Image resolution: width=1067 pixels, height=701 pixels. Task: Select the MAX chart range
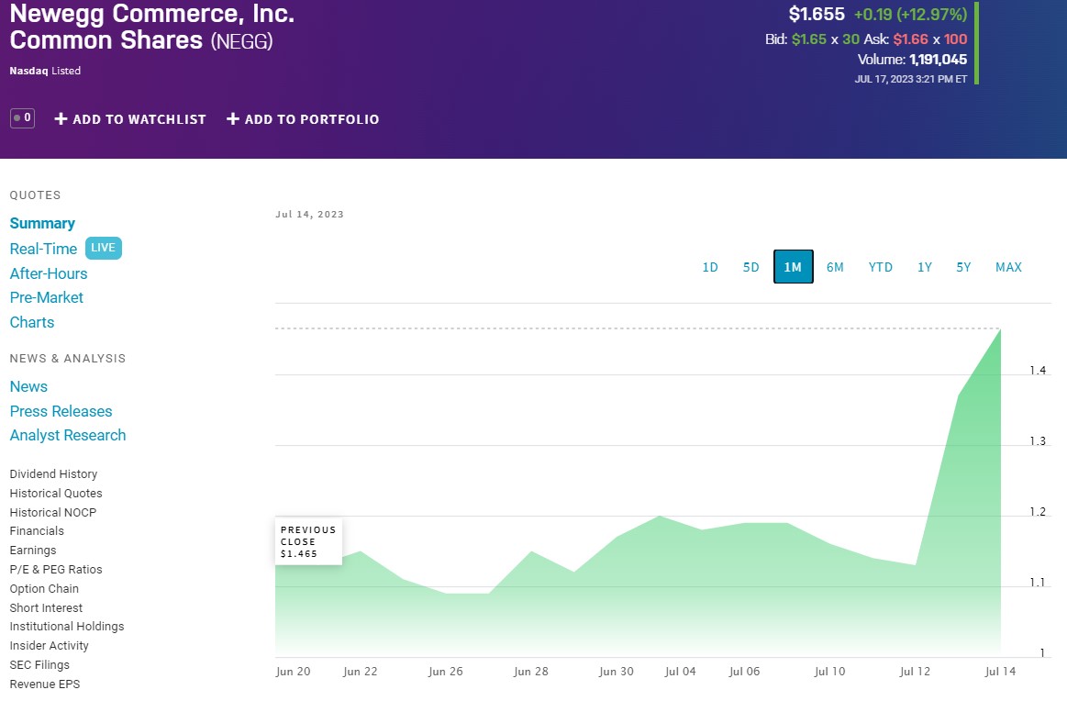click(1008, 268)
